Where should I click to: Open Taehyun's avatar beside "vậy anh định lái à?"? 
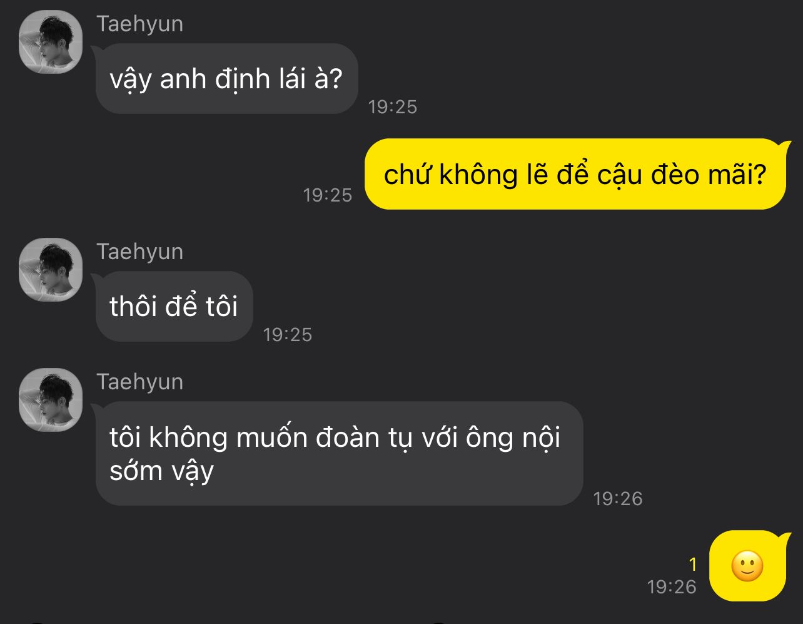pyautogui.click(x=51, y=42)
